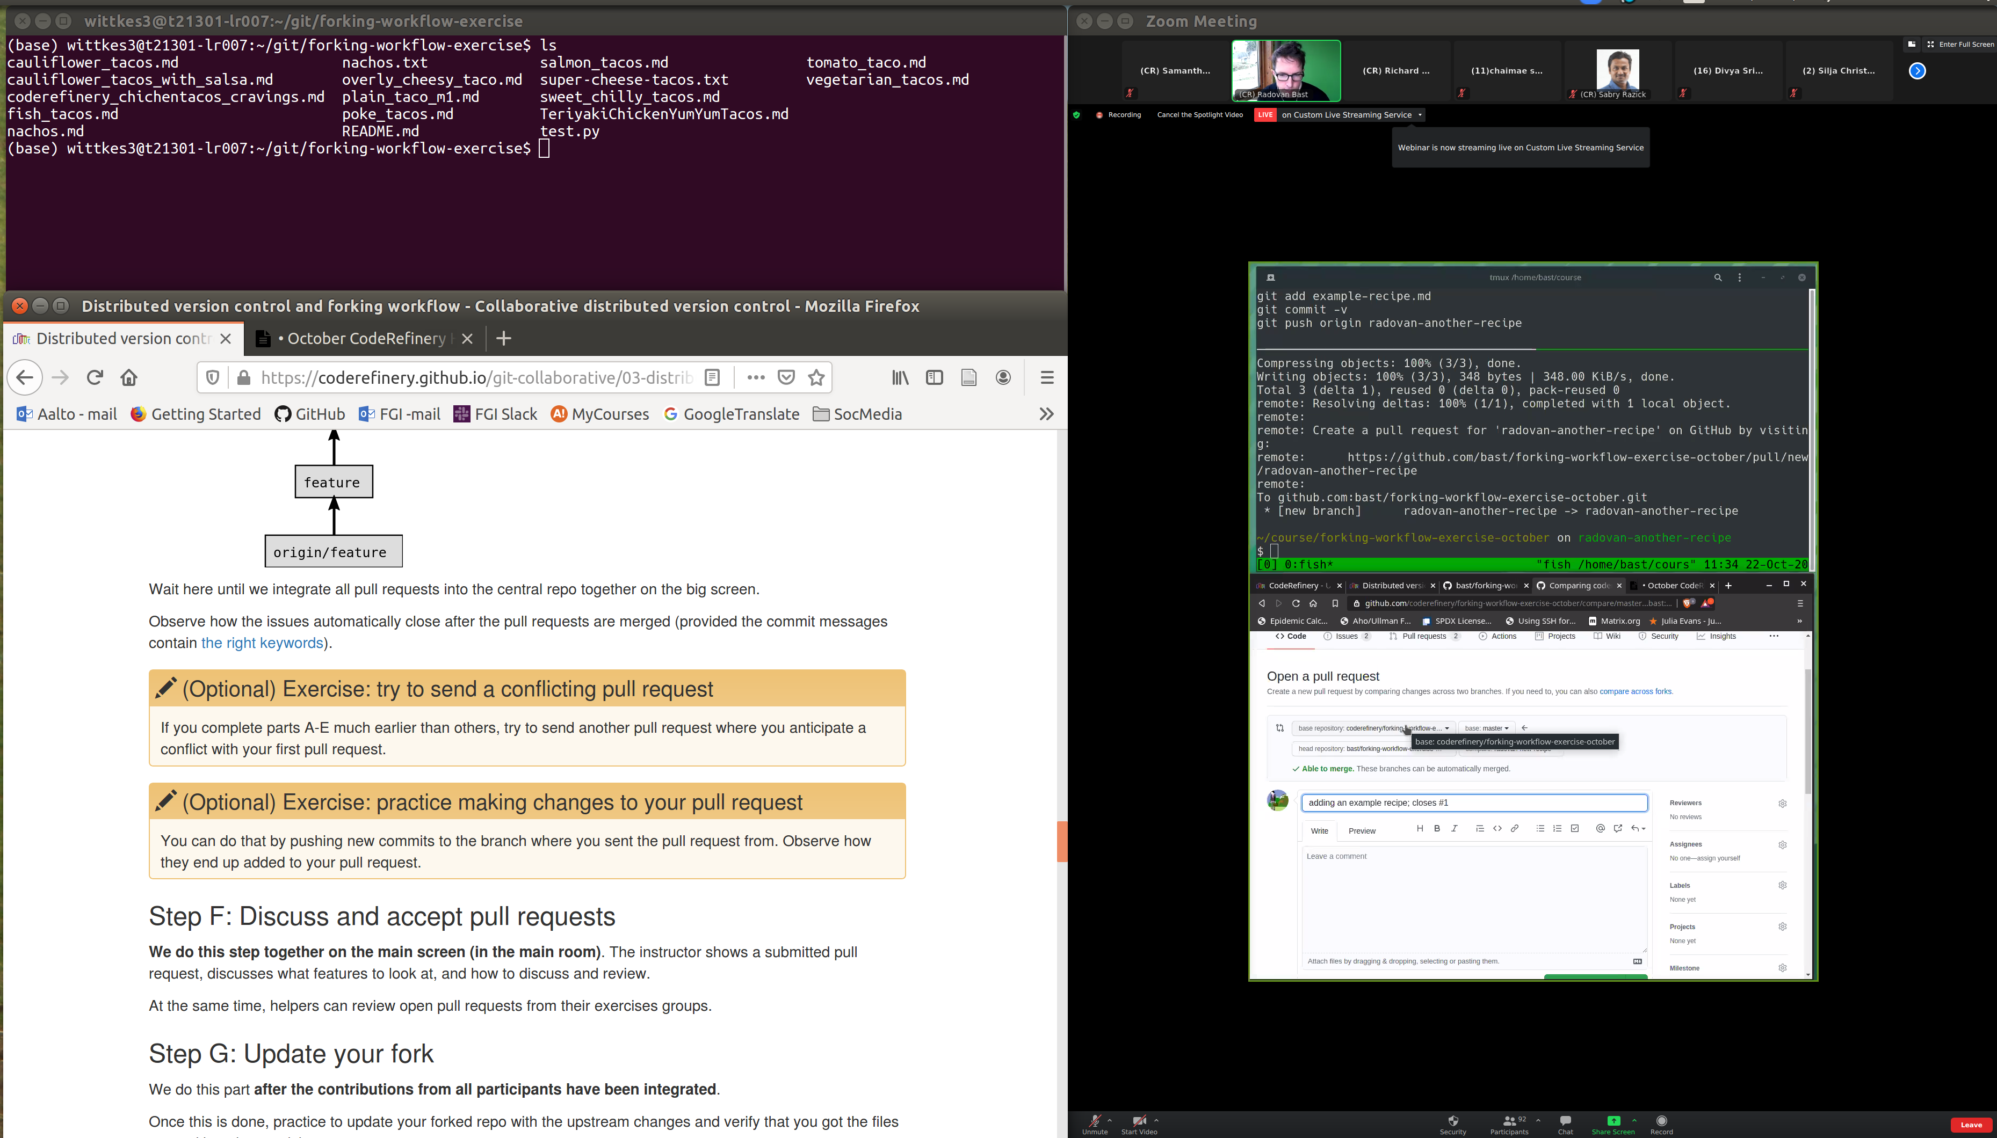
Task: Click Enter Full Screen in Zoom
Action: click(1960, 45)
